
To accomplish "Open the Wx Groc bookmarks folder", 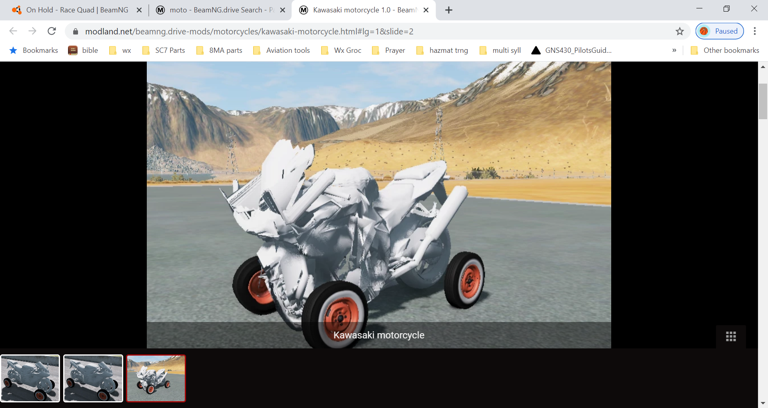I will click(x=341, y=50).
